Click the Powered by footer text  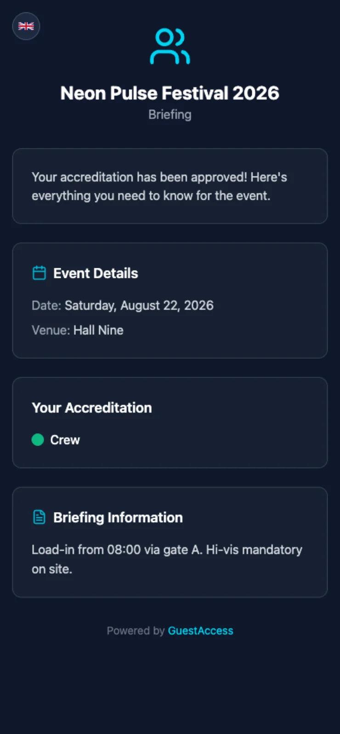(136, 631)
